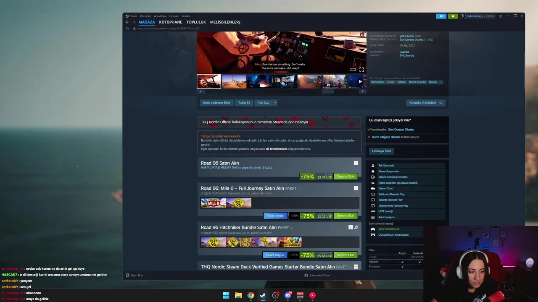Viewport: 538px width, 302px height.
Task: Slide thumbnail strip left with arrow
Action: pyautogui.click(x=200, y=91)
